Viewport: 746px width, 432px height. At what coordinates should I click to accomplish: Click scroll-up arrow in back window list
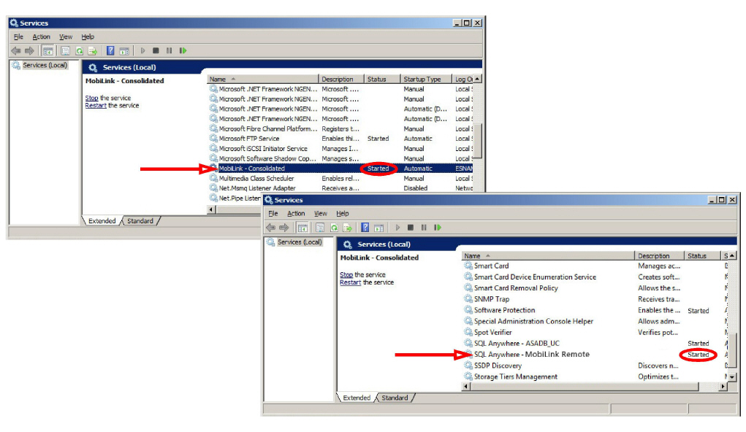pos(477,79)
